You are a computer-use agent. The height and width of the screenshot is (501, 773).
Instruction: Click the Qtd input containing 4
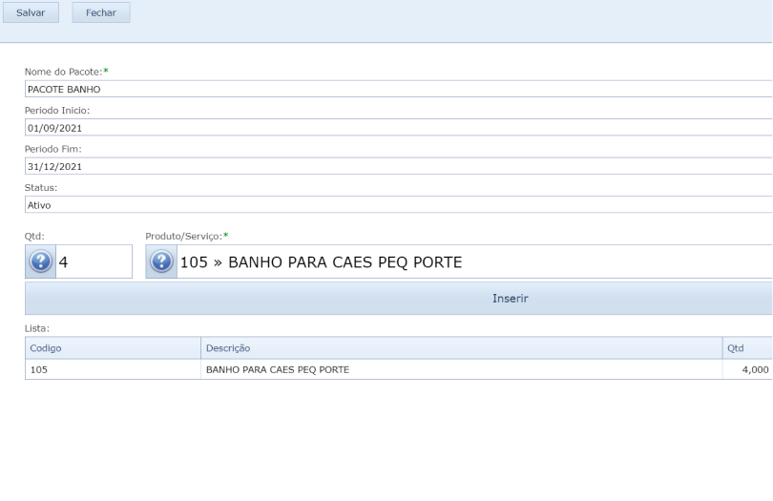[94, 261]
